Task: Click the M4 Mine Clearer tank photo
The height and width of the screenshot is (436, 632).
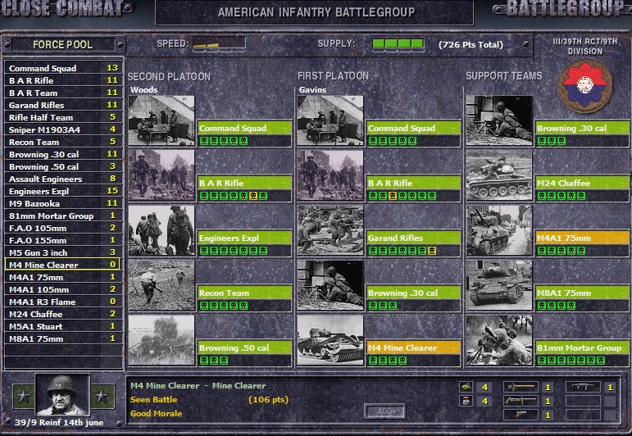Action: click(330, 340)
